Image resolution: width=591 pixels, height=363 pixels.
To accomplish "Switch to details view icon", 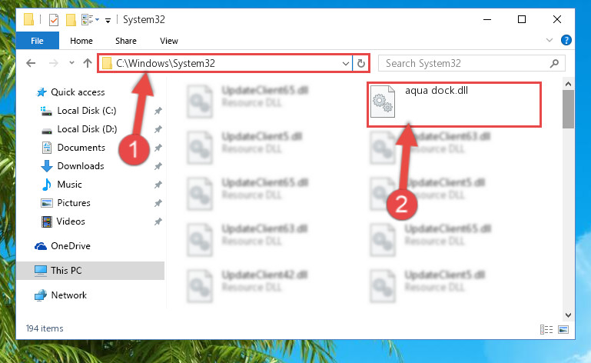I will (x=546, y=329).
